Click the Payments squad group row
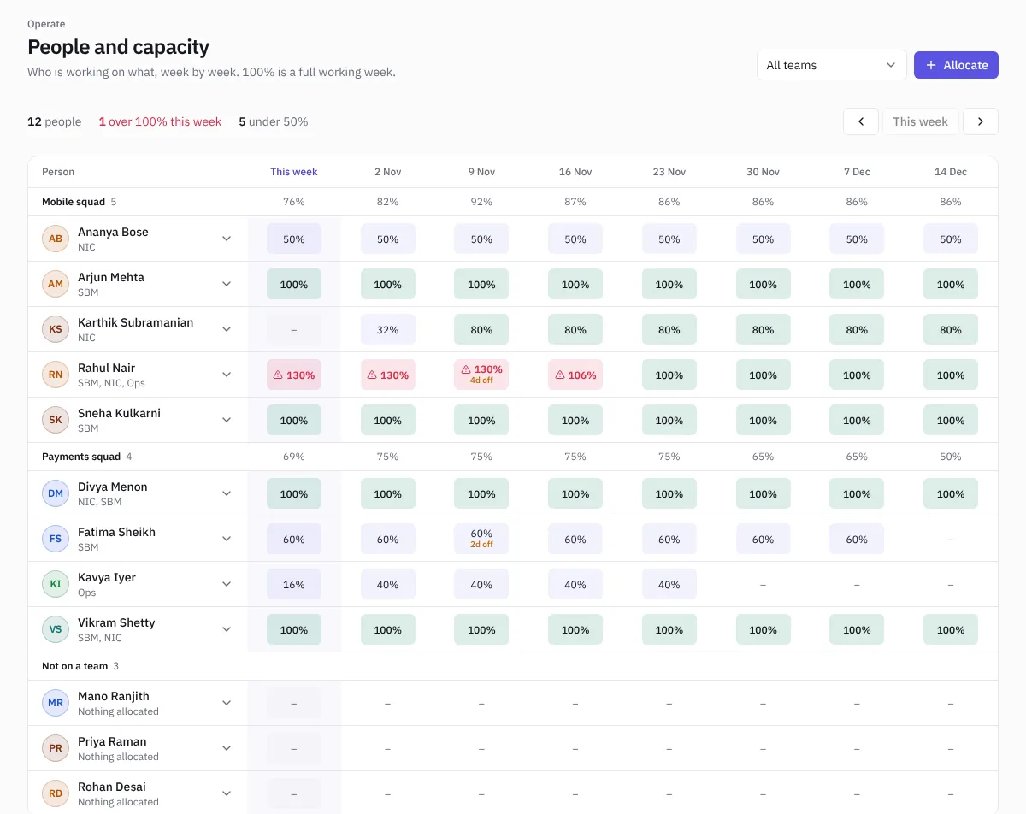The height and width of the screenshot is (814, 1026). (513, 457)
